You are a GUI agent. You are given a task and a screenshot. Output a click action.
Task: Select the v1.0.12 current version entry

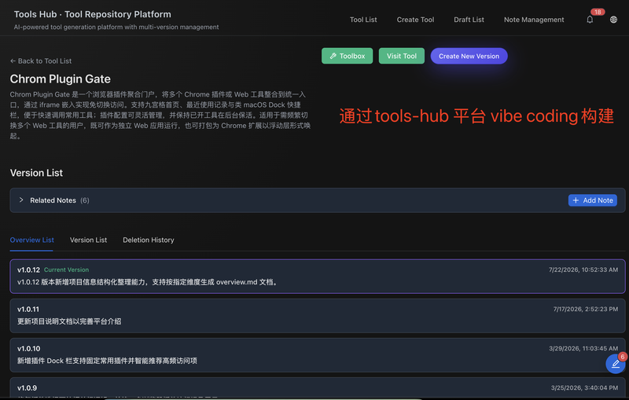[318, 276]
